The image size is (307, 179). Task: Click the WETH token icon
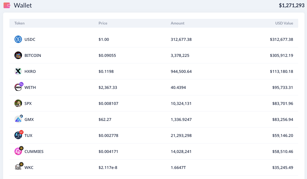click(x=19, y=87)
